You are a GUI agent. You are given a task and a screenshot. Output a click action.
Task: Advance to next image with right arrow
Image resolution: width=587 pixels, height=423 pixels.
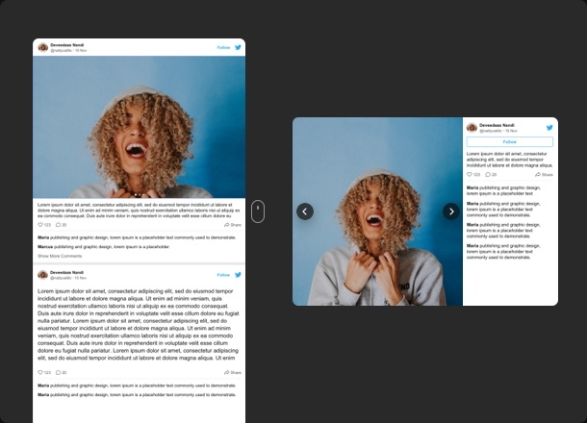[x=450, y=211]
